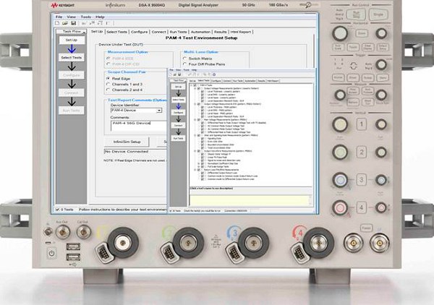The image size is (434, 305).
Task: Click Run Tests step in front Task Flow
Action: tap(178, 138)
